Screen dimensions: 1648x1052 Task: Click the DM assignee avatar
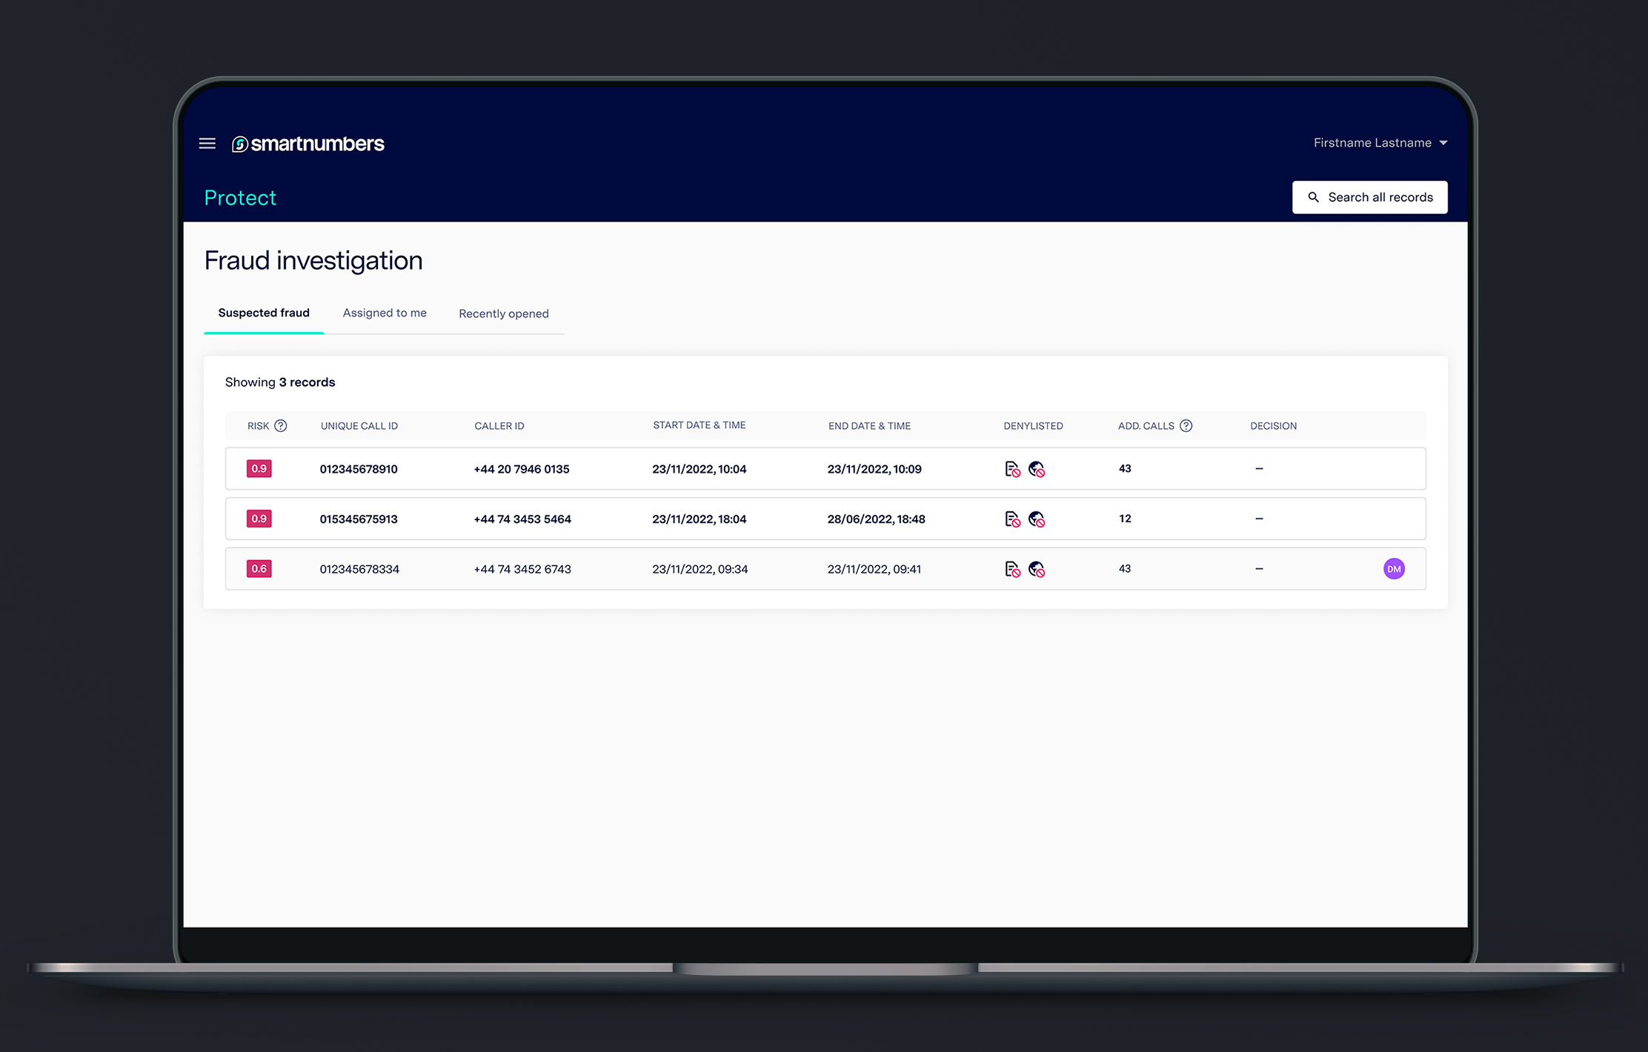tap(1394, 569)
